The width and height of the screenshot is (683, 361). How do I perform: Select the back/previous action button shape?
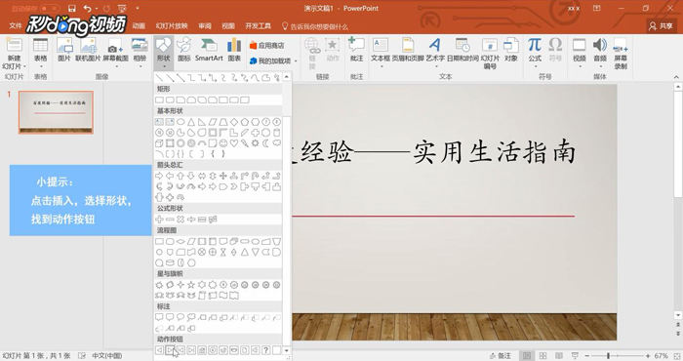159,350
